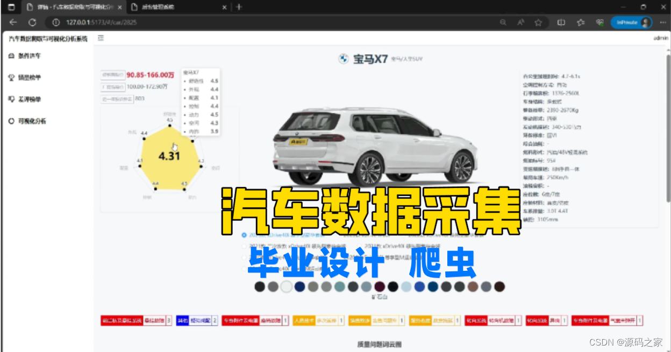Pick the white color swatch
Screen dimensions: 671x352
(287, 287)
